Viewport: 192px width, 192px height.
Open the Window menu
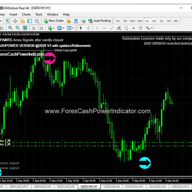(53, 14)
